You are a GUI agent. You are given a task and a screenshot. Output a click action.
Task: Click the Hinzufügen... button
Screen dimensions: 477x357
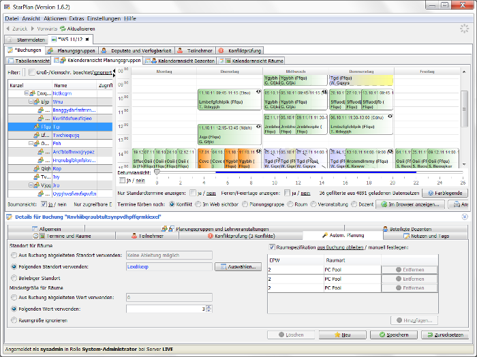[x=414, y=320]
